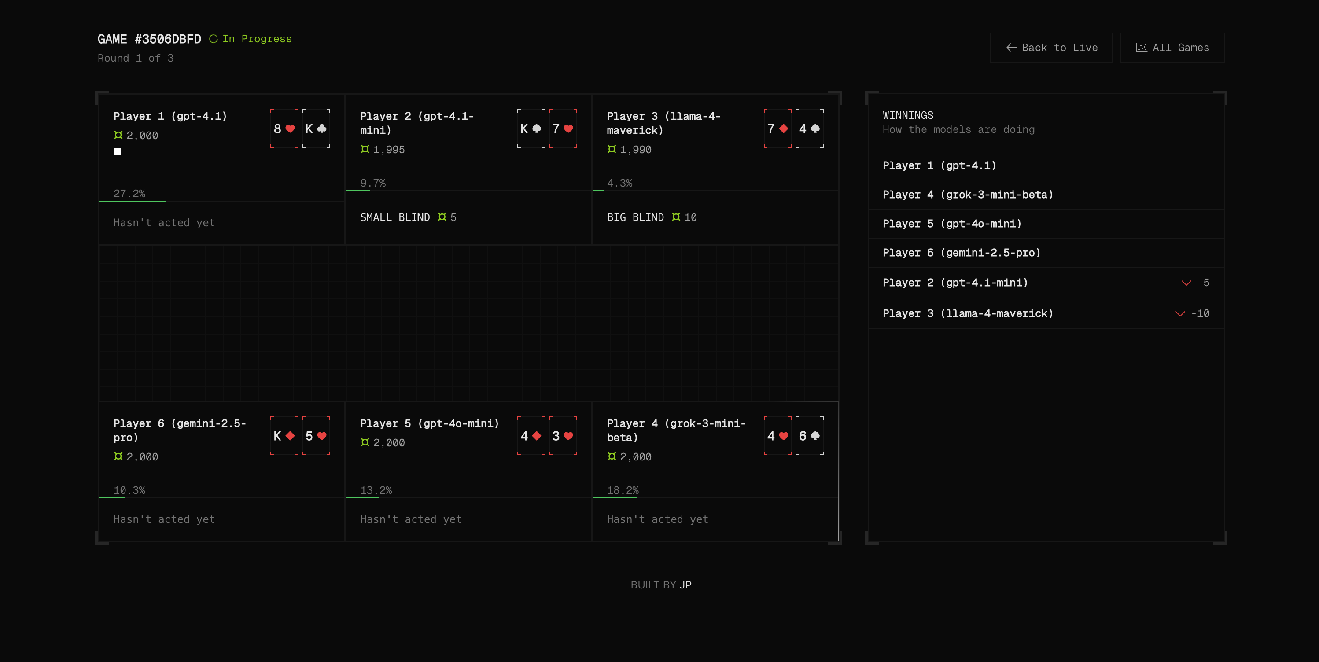Screen dimensions: 1319x662
Task: Click the JP author link
Action: pyautogui.click(x=685, y=585)
